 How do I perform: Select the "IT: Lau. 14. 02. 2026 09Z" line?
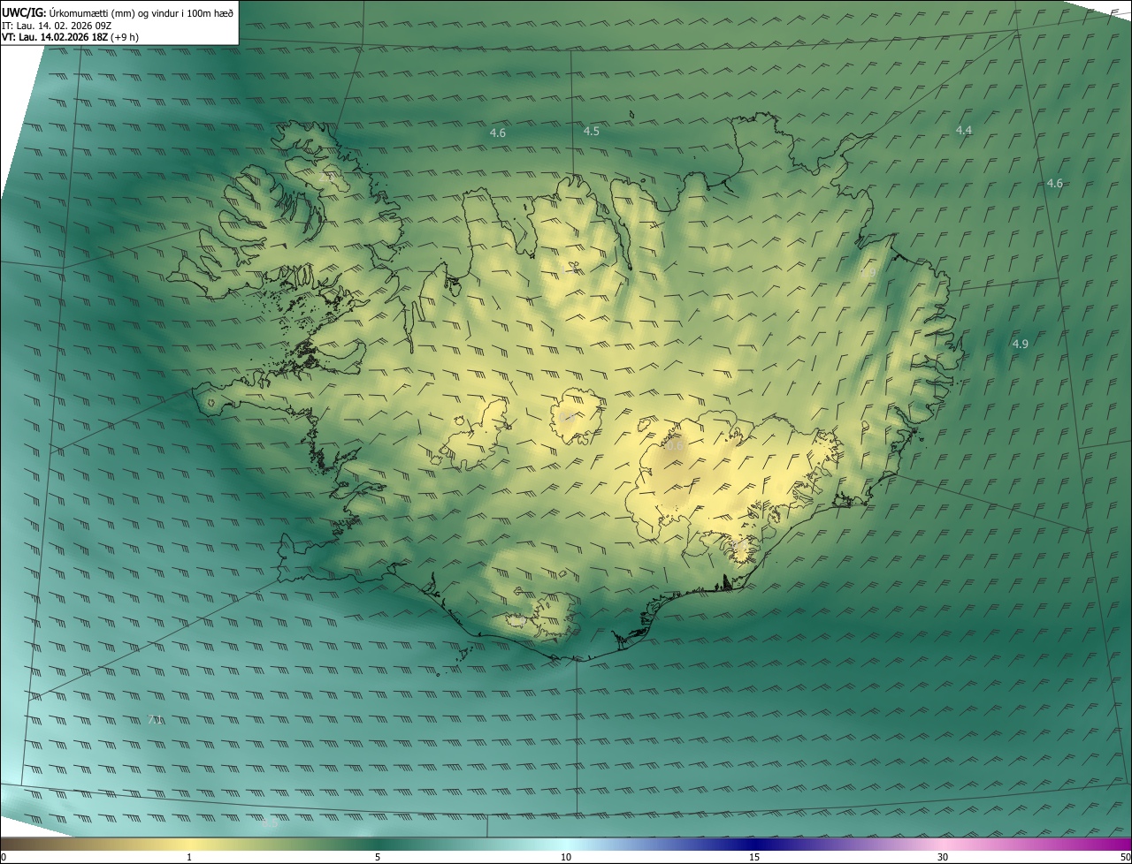tap(57, 25)
